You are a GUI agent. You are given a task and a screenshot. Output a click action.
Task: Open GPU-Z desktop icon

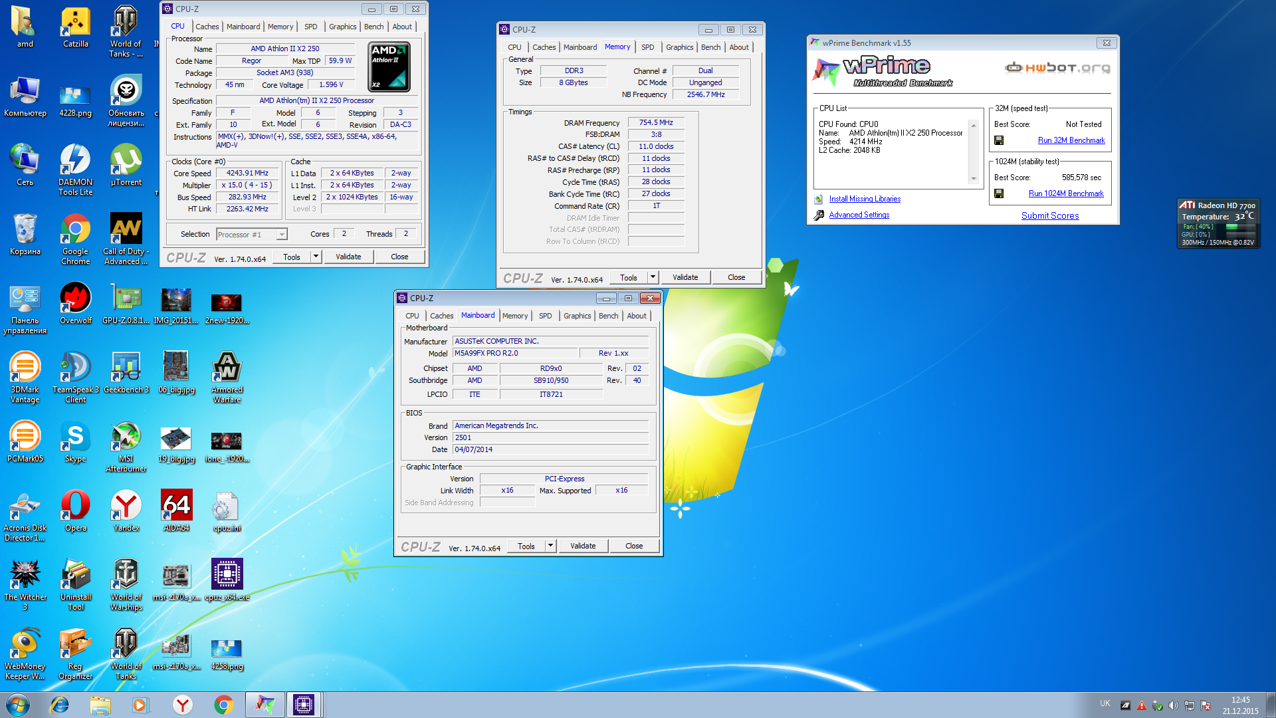126,304
